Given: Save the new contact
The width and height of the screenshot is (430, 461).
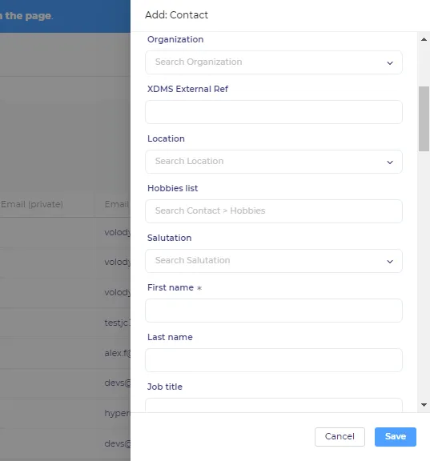Looking at the screenshot, I should tap(396, 437).
